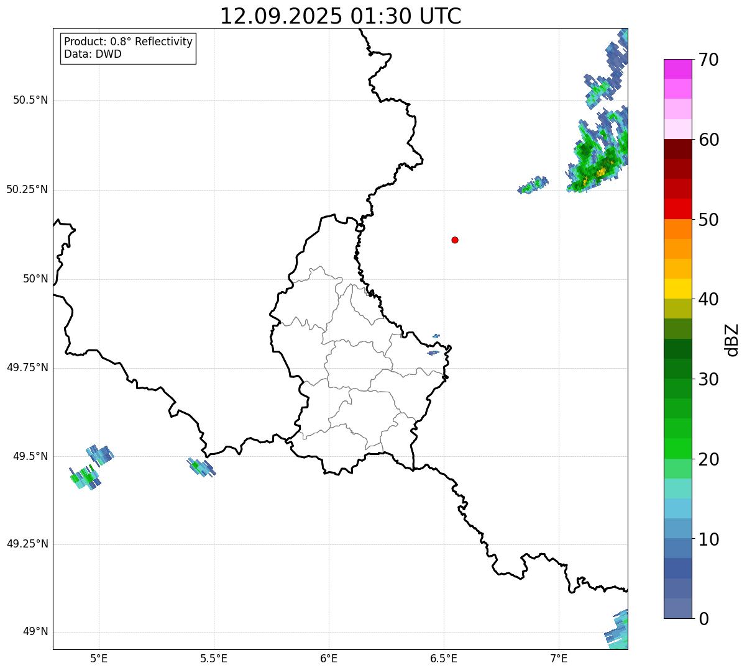This screenshot has height=671, width=747.
Task: Click the 'Product: 0.8° Reflectivity' label
Action: (129, 42)
